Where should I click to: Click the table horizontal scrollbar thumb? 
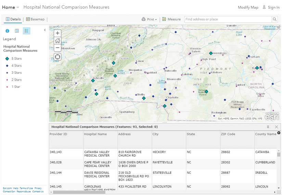[79, 192]
